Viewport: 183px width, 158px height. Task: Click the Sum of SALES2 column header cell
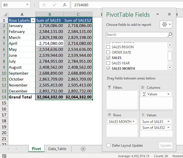(78, 20)
